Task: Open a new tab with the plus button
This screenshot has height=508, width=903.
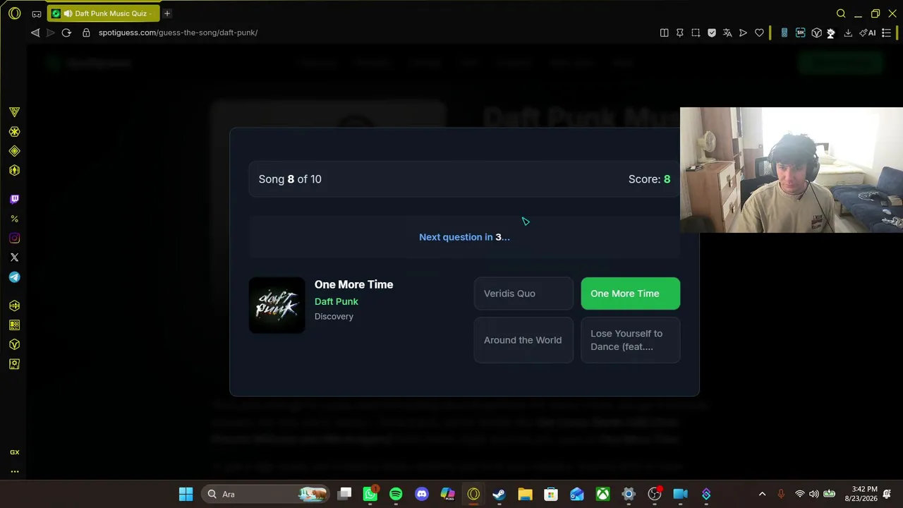Action: click(x=167, y=13)
